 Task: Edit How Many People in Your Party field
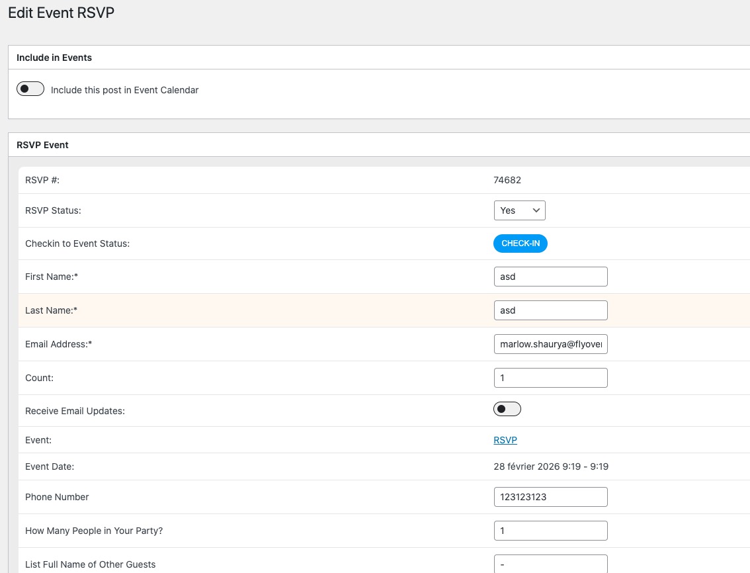coord(550,531)
